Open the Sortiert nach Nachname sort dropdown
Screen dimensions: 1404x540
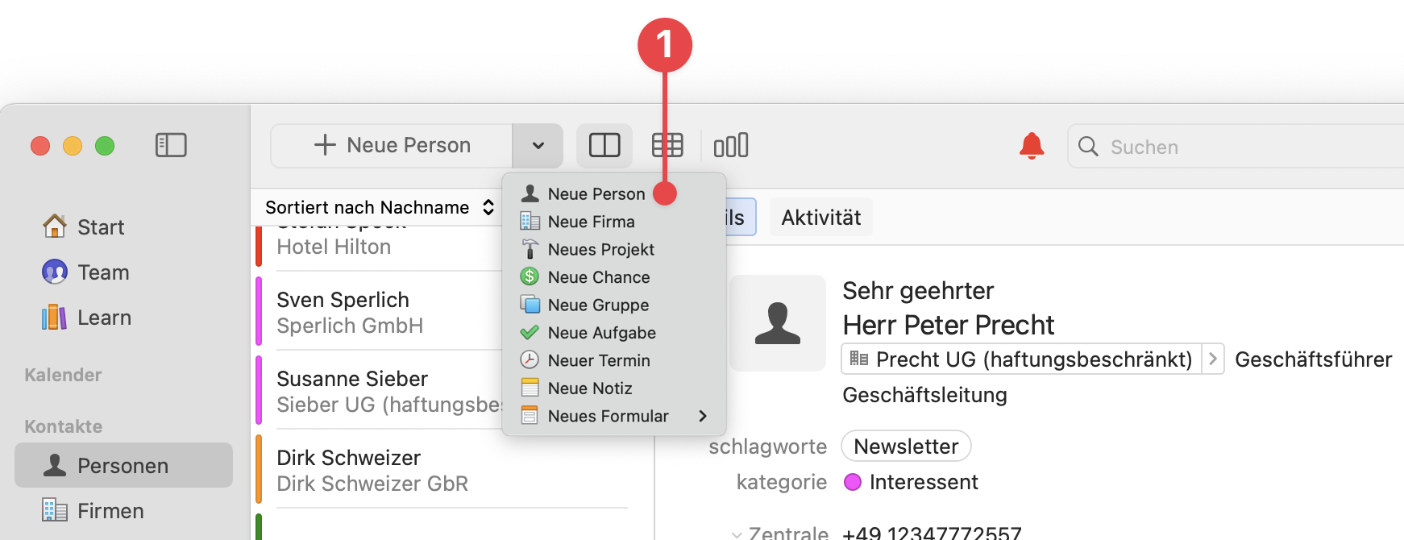(379, 207)
